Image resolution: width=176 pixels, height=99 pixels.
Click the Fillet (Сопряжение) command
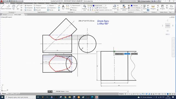(51, 8)
